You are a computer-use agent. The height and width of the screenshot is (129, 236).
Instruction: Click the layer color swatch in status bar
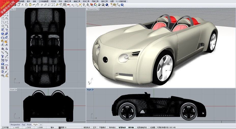60,127
